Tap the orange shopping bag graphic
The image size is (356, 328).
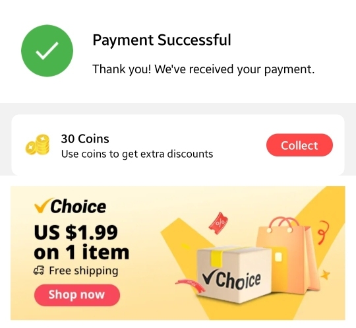tap(288, 253)
